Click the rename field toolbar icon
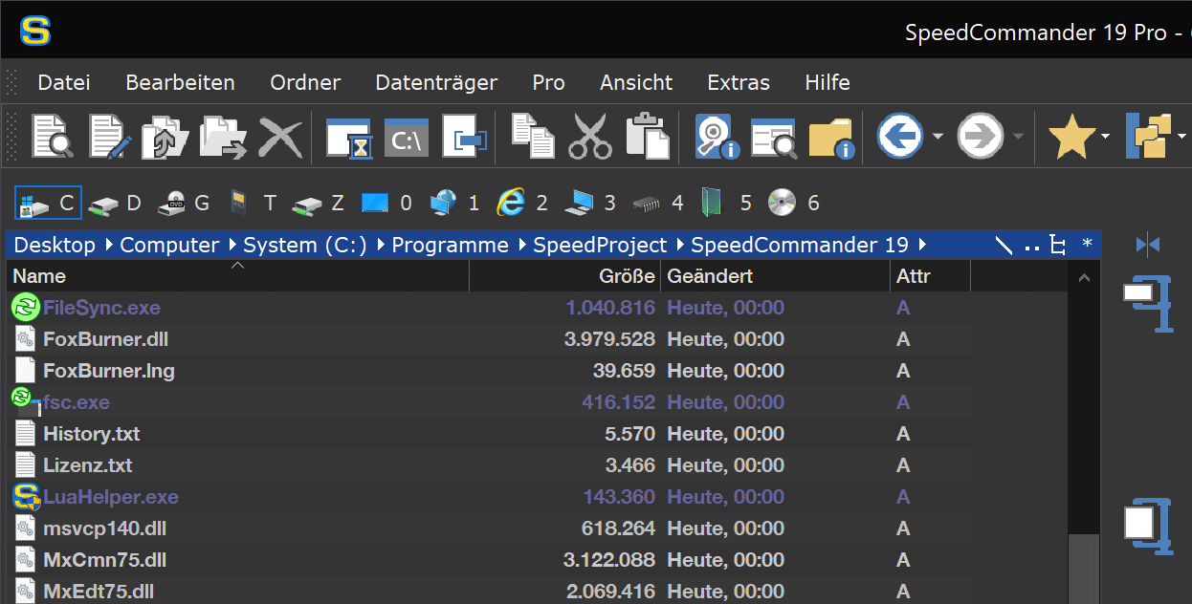This screenshot has height=604, width=1192. pos(465,137)
